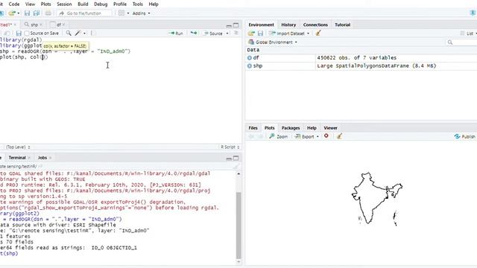Switch to the Jobs tab
The height and width of the screenshot is (268, 477).
pos(42,158)
